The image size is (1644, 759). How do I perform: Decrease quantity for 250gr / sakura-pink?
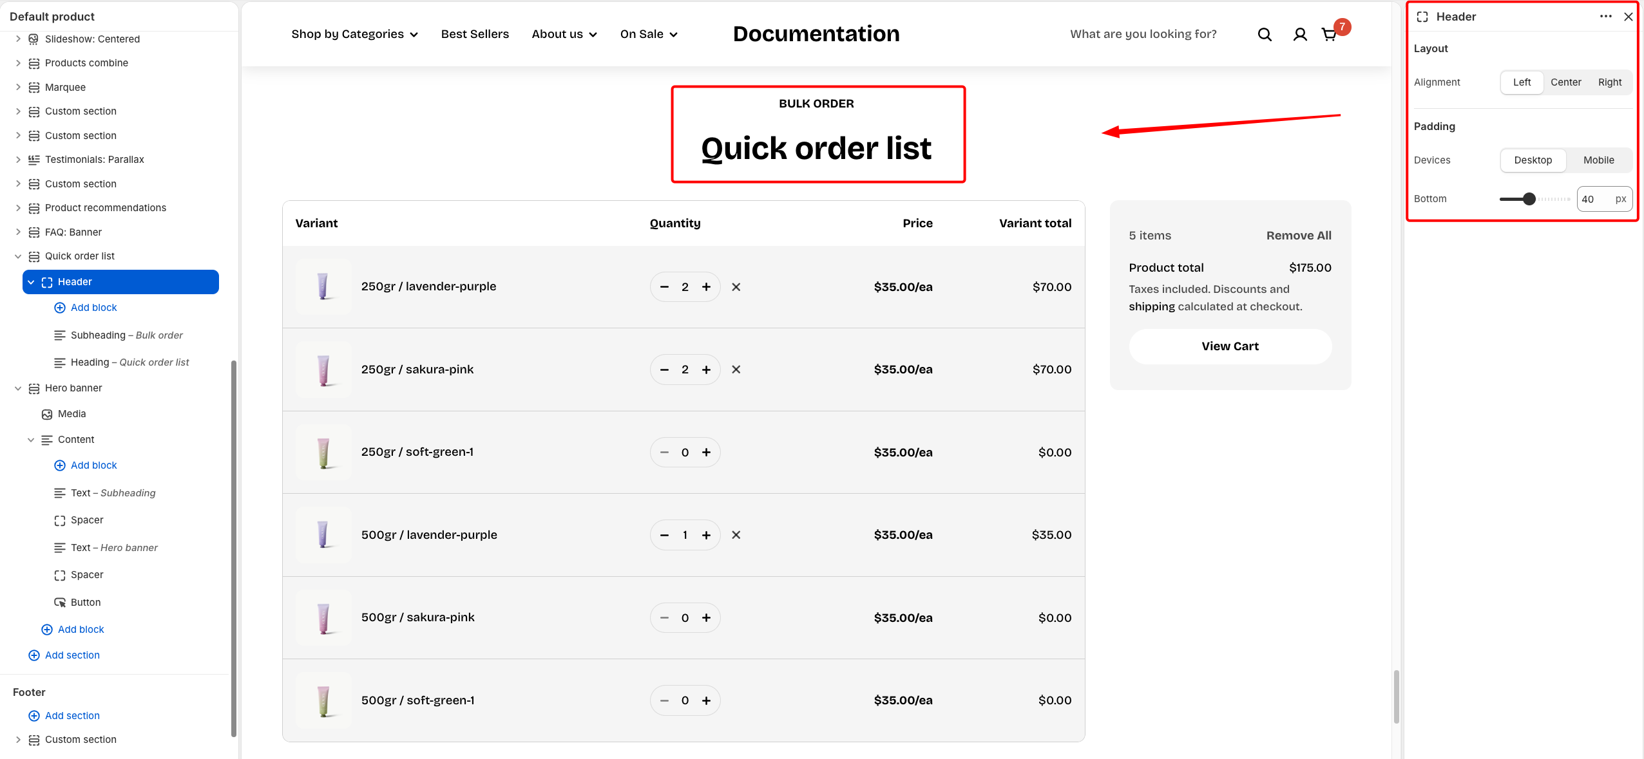(664, 370)
